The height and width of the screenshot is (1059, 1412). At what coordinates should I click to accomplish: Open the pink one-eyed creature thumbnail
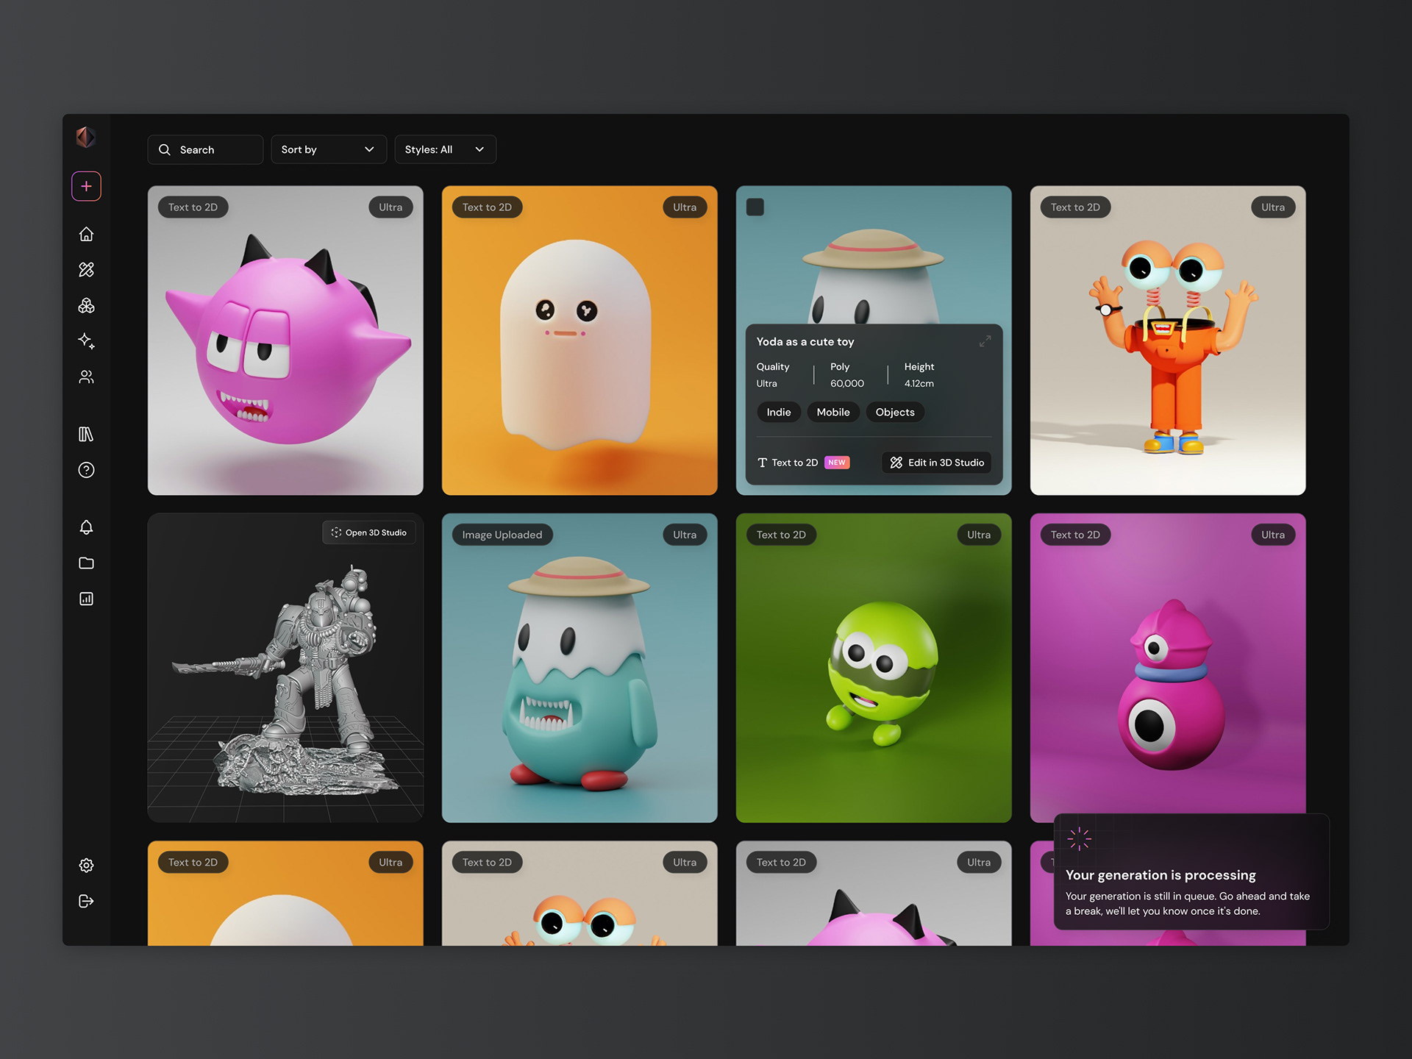1168,668
